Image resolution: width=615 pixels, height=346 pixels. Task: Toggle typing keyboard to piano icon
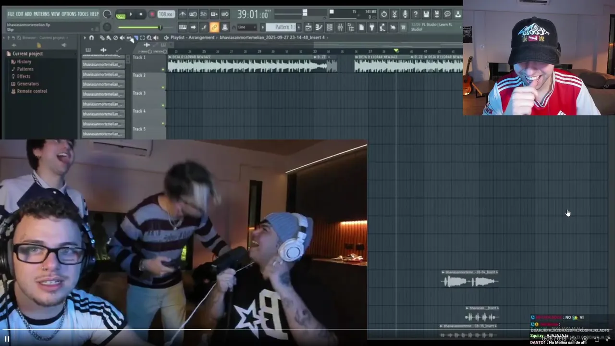[x=183, y=27]
